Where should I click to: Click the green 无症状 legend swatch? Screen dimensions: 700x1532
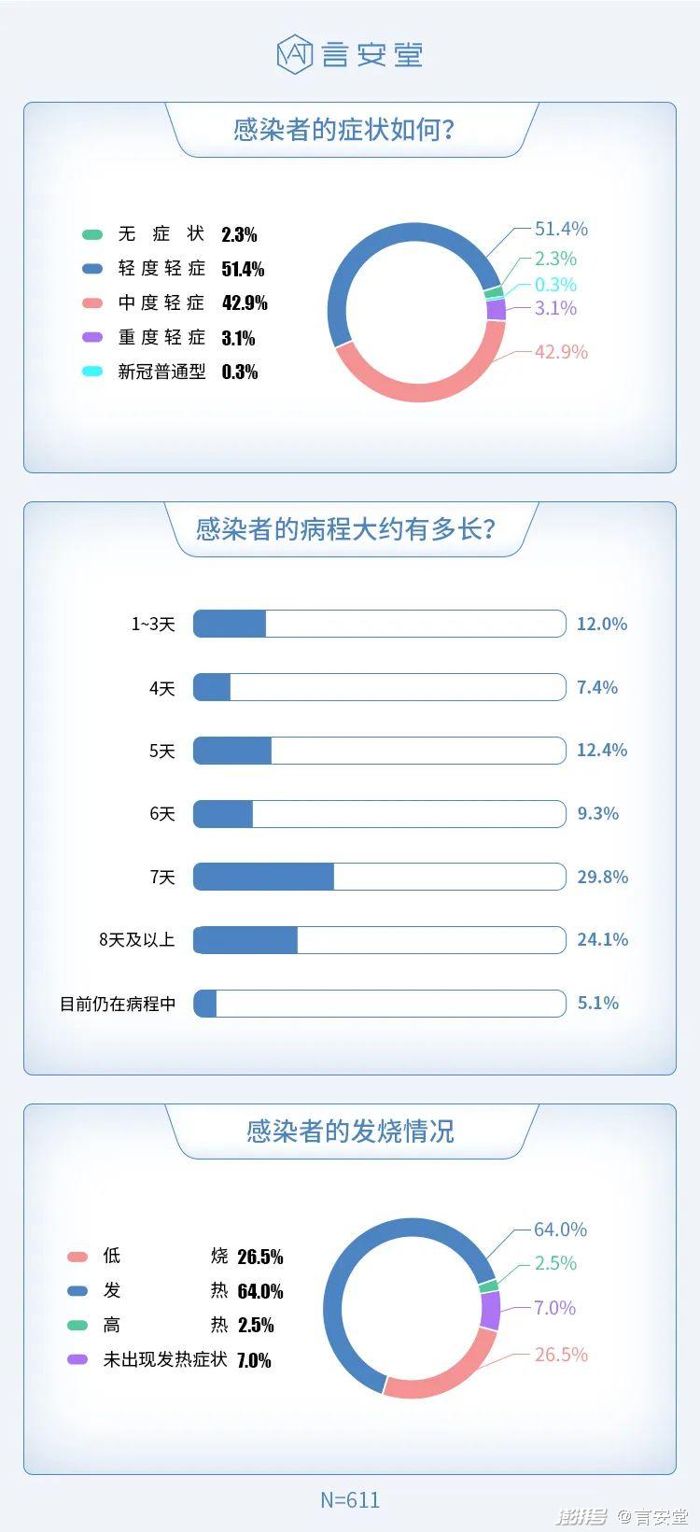[92, 234]
